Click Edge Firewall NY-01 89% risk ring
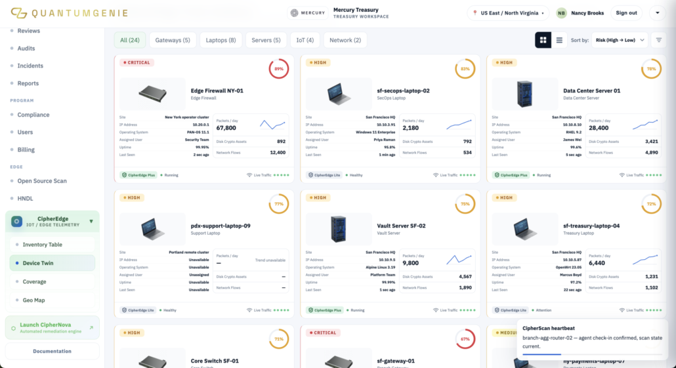Viewport: 676px width, 368px height. pos(279,68)
